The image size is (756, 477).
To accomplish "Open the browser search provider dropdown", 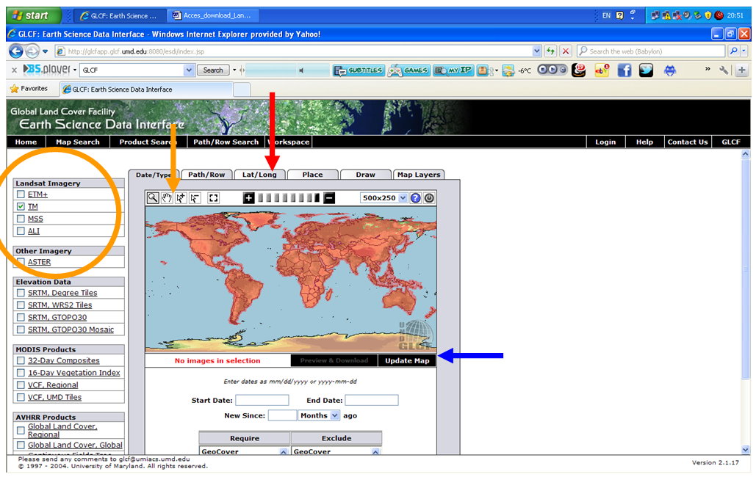I will click(x=744, y=51).
